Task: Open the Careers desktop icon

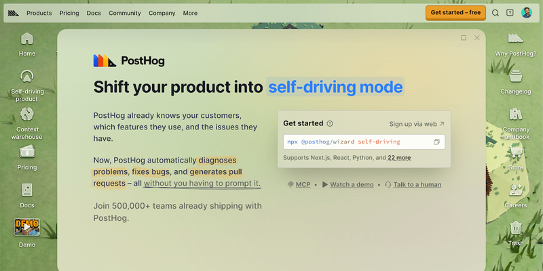Action: point(516,196)
